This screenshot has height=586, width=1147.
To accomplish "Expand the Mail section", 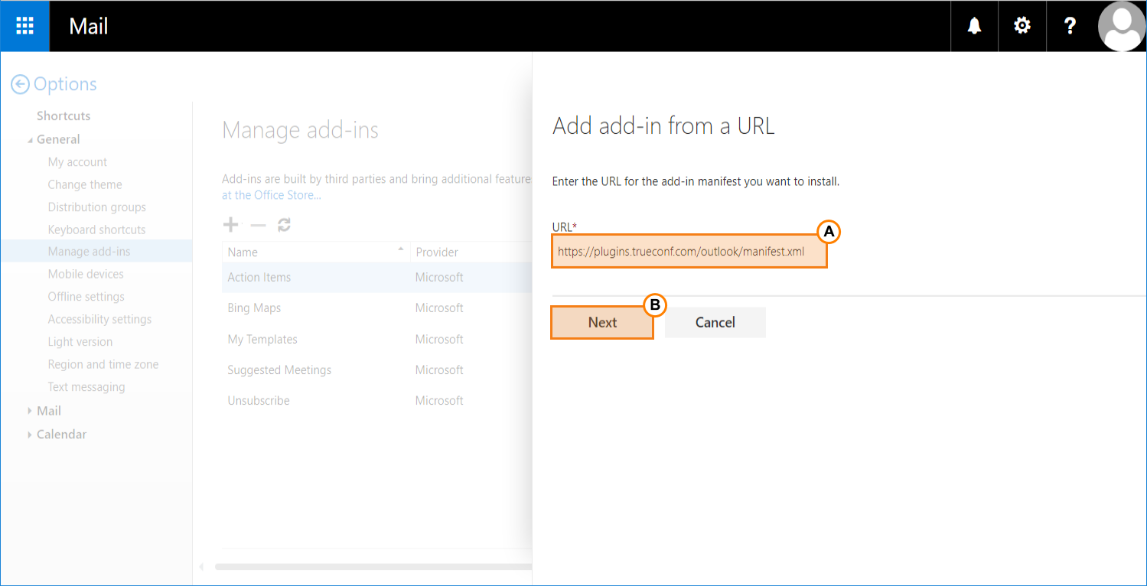I will (31, 412).
